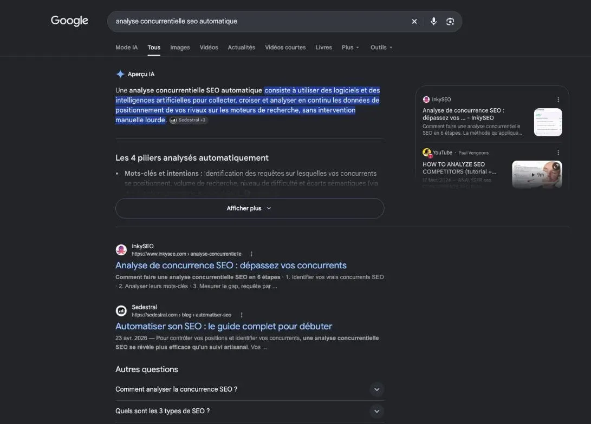Image resolution: width=591 pixels, height=424 pixels.
Task: Play the Paul Vengeons video thumbnail
Action: pyautogui.click(x=537, y=175)
